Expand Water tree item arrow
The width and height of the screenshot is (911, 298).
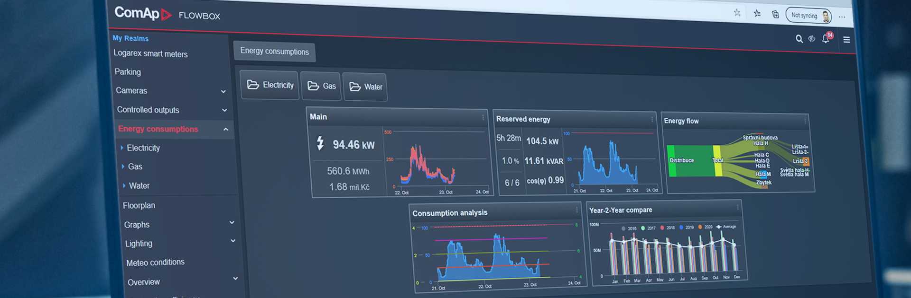tap(124, 185)
